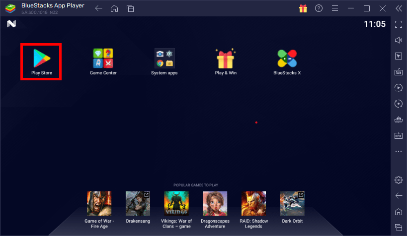Open the help question mark icon
This screenshot has height=236, width=407.
tap(319, 8)
